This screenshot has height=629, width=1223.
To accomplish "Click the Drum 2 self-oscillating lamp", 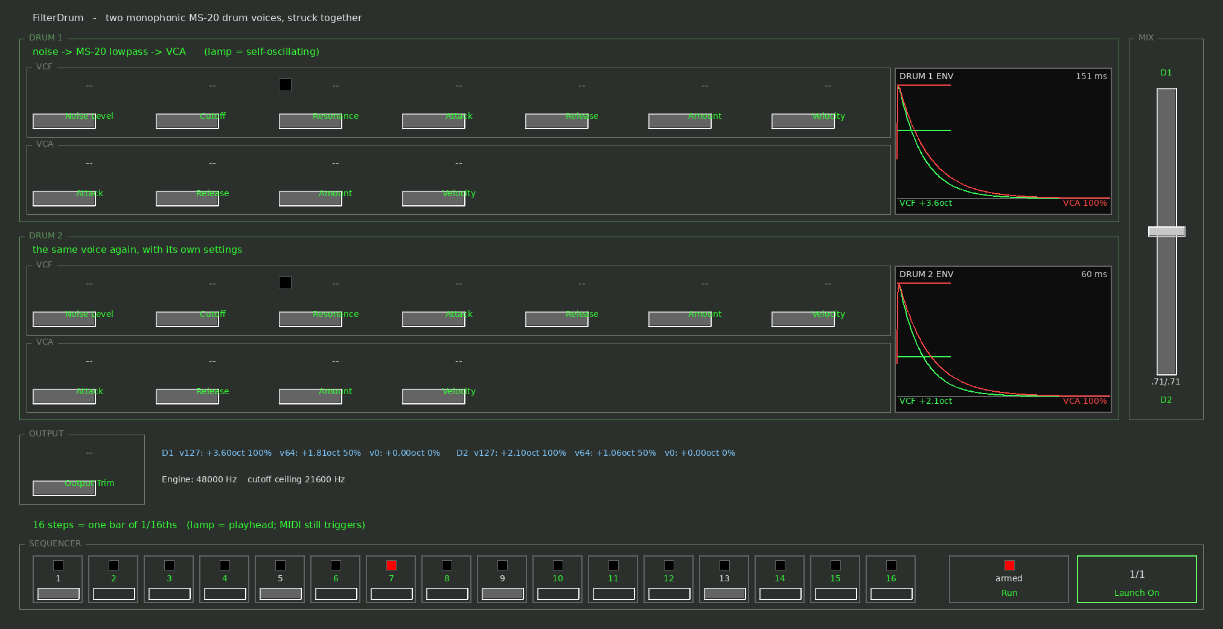I will tap(285, 283).
